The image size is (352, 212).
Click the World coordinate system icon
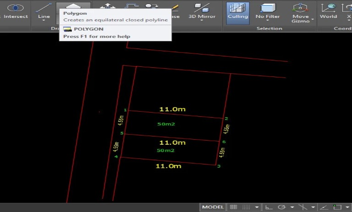pos(328,11)
